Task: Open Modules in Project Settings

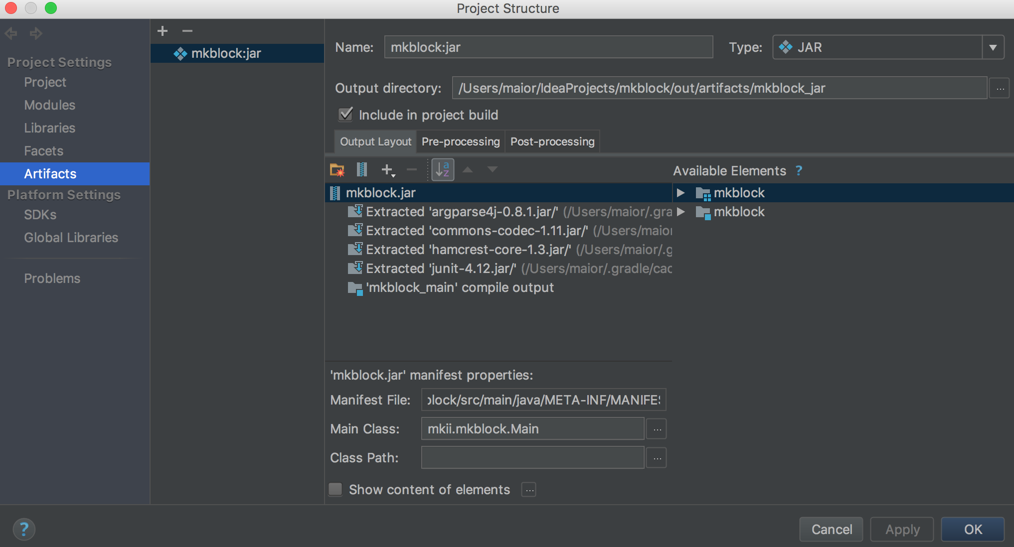Action: coord(49,105)
